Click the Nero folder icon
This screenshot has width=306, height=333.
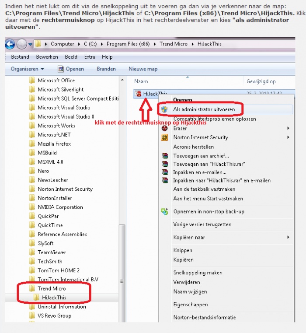click(32, 171)
